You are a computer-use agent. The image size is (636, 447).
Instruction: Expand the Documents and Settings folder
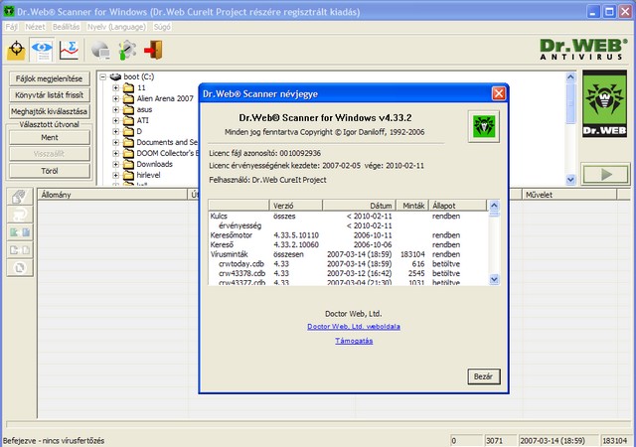point(116,142)
